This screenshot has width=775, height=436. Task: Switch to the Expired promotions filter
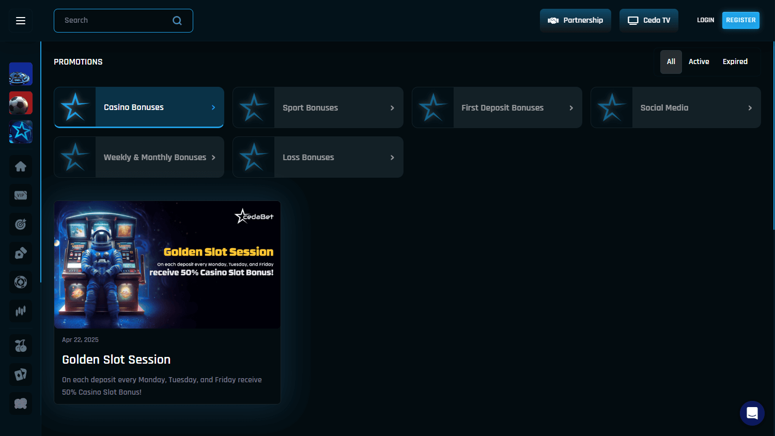coord(735,62)
